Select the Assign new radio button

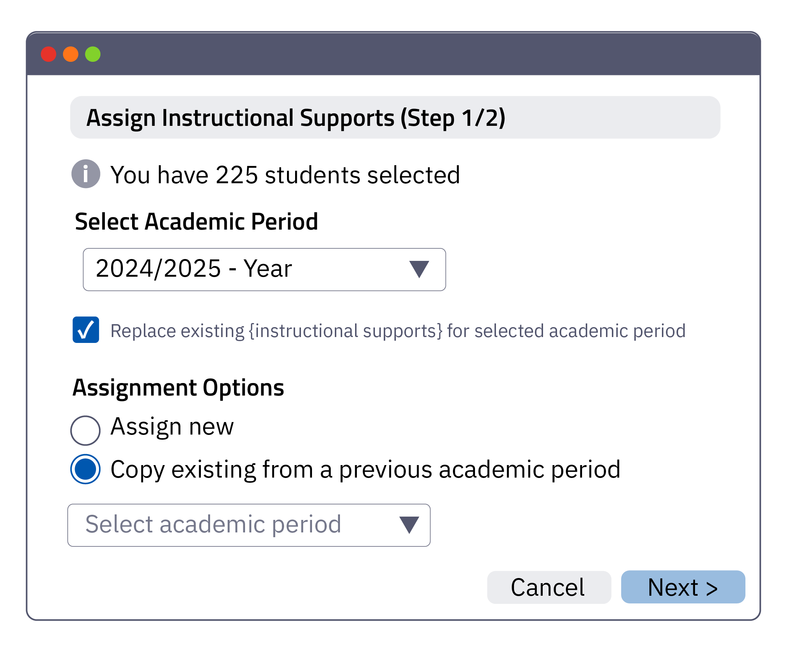pyautogui.click(x=85, y=430)
